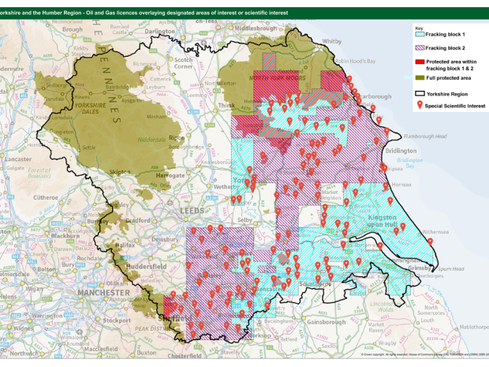Click the NORTH YORK MOORS label

278,78
